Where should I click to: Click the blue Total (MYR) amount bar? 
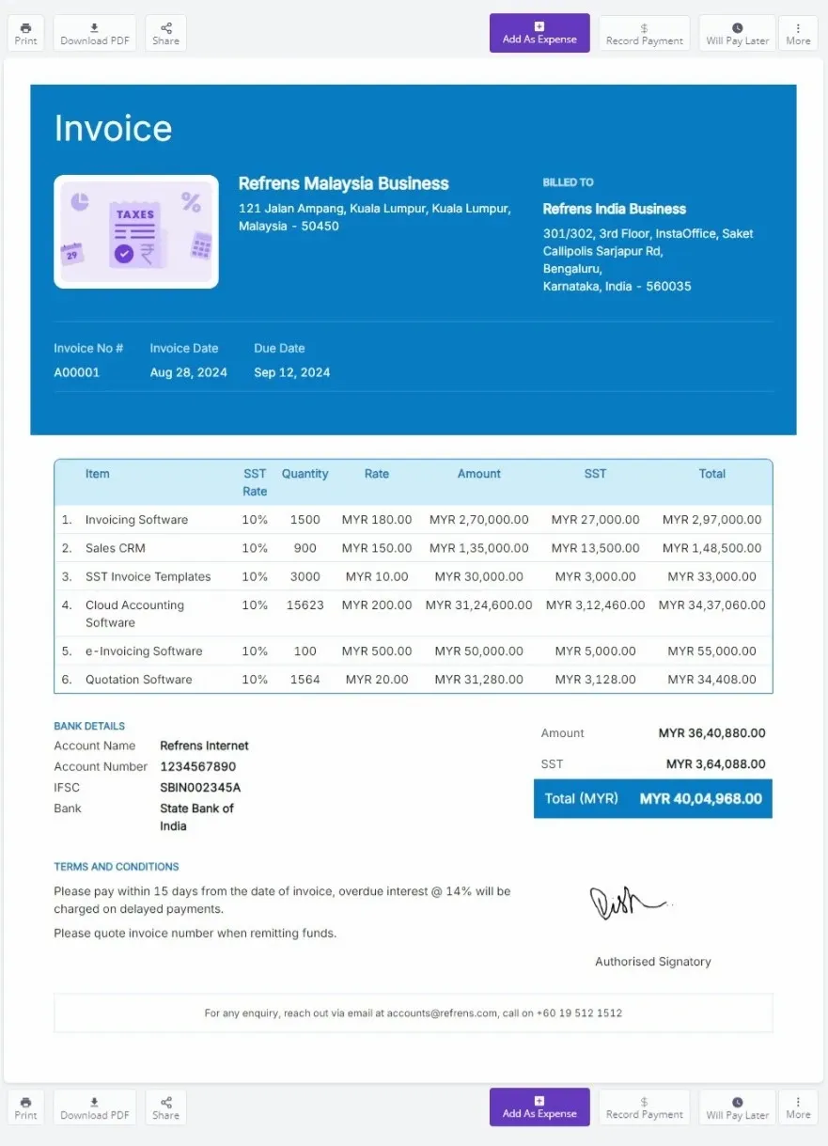(x=653, y=798)
